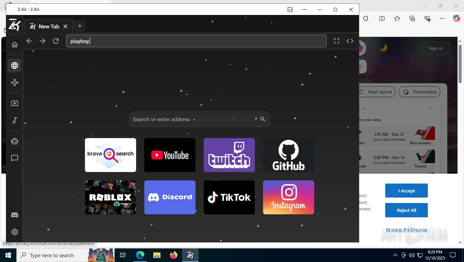Open the volume icon in system tray

(x=411, y=255)
